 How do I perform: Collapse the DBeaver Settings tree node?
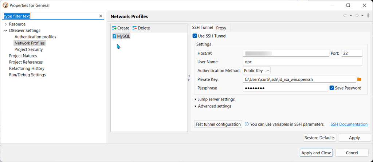[x=6, y=31]
